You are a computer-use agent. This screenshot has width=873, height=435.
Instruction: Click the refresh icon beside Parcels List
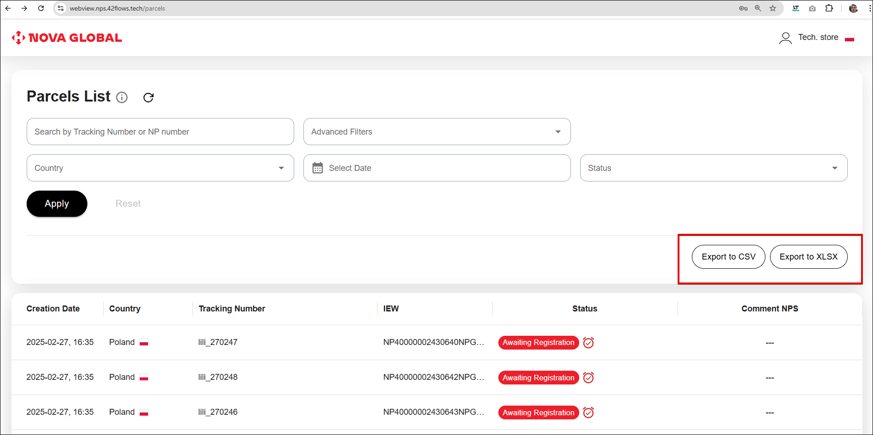click(148, 97)
